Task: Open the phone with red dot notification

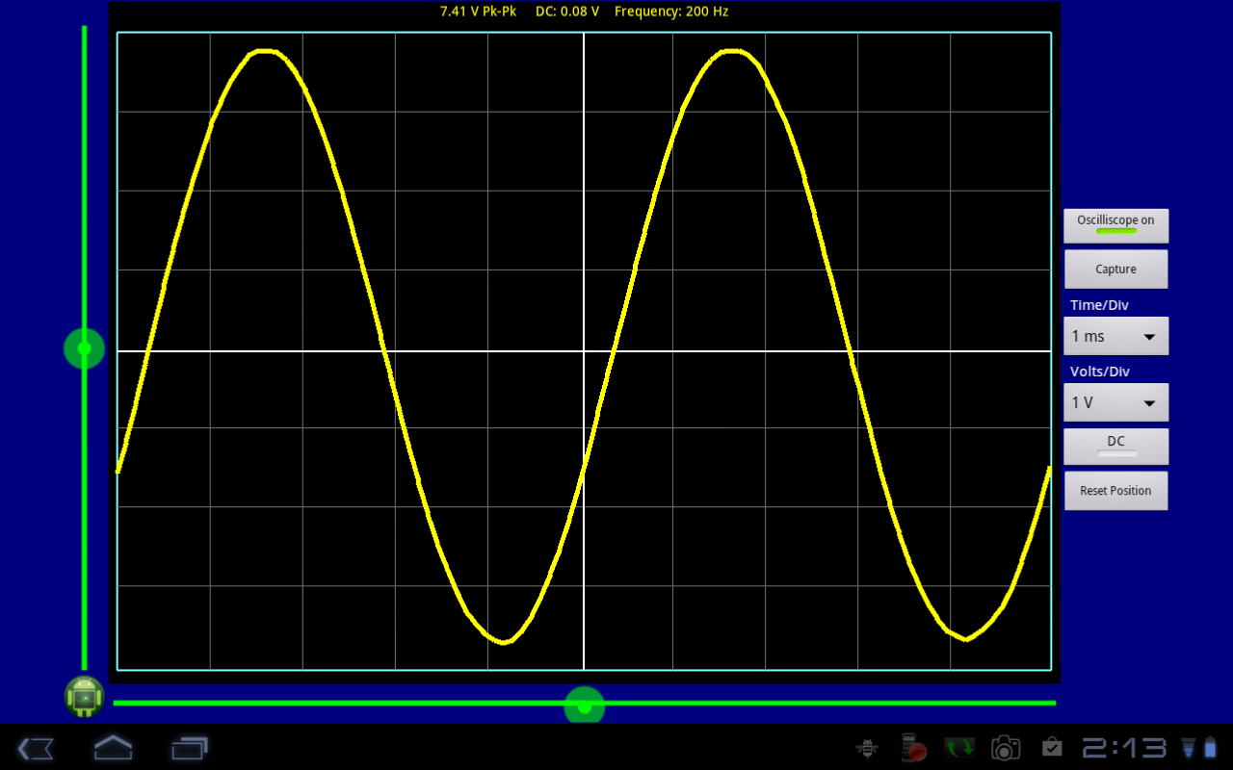Action: coord(912,748)
